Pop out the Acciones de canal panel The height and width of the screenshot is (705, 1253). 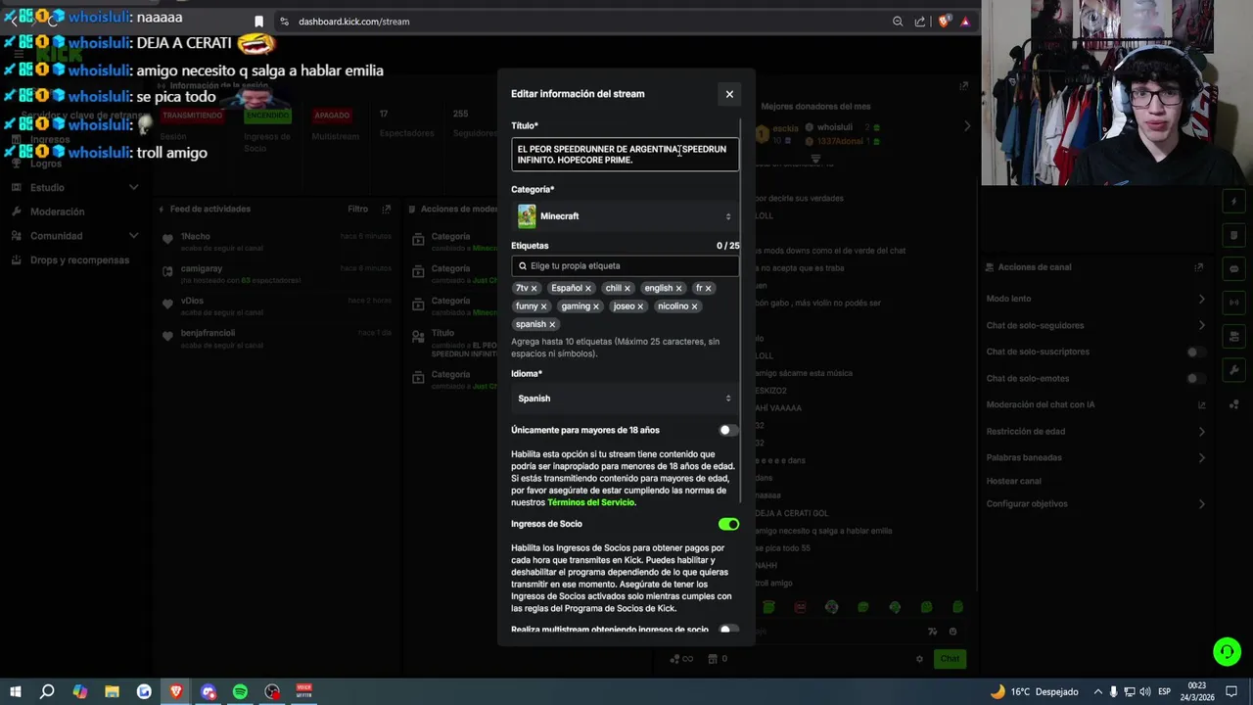pyautogui.click(x=1198, y=267)
